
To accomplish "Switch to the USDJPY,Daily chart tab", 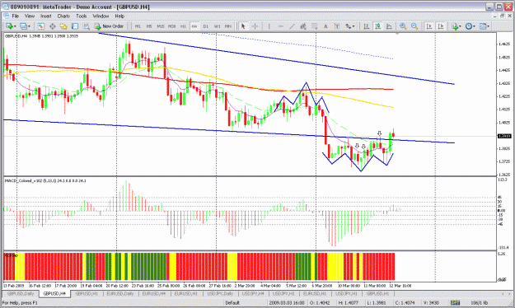I will point(220,294).
